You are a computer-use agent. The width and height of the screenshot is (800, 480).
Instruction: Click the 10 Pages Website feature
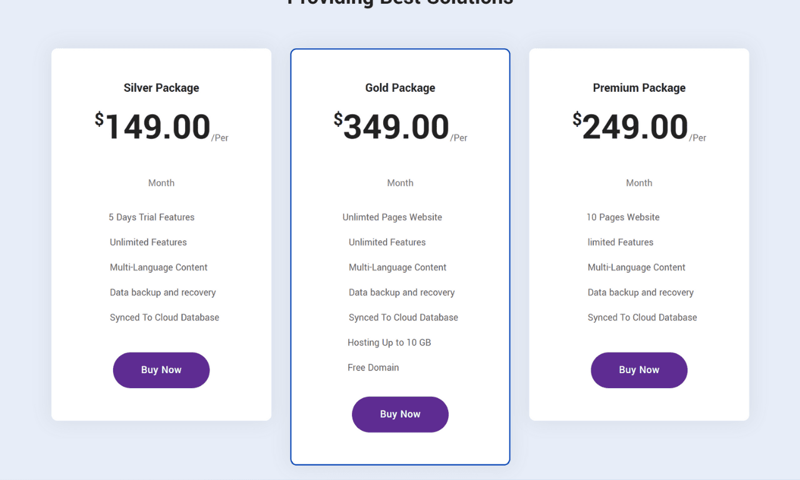click(x=623, y=217)
